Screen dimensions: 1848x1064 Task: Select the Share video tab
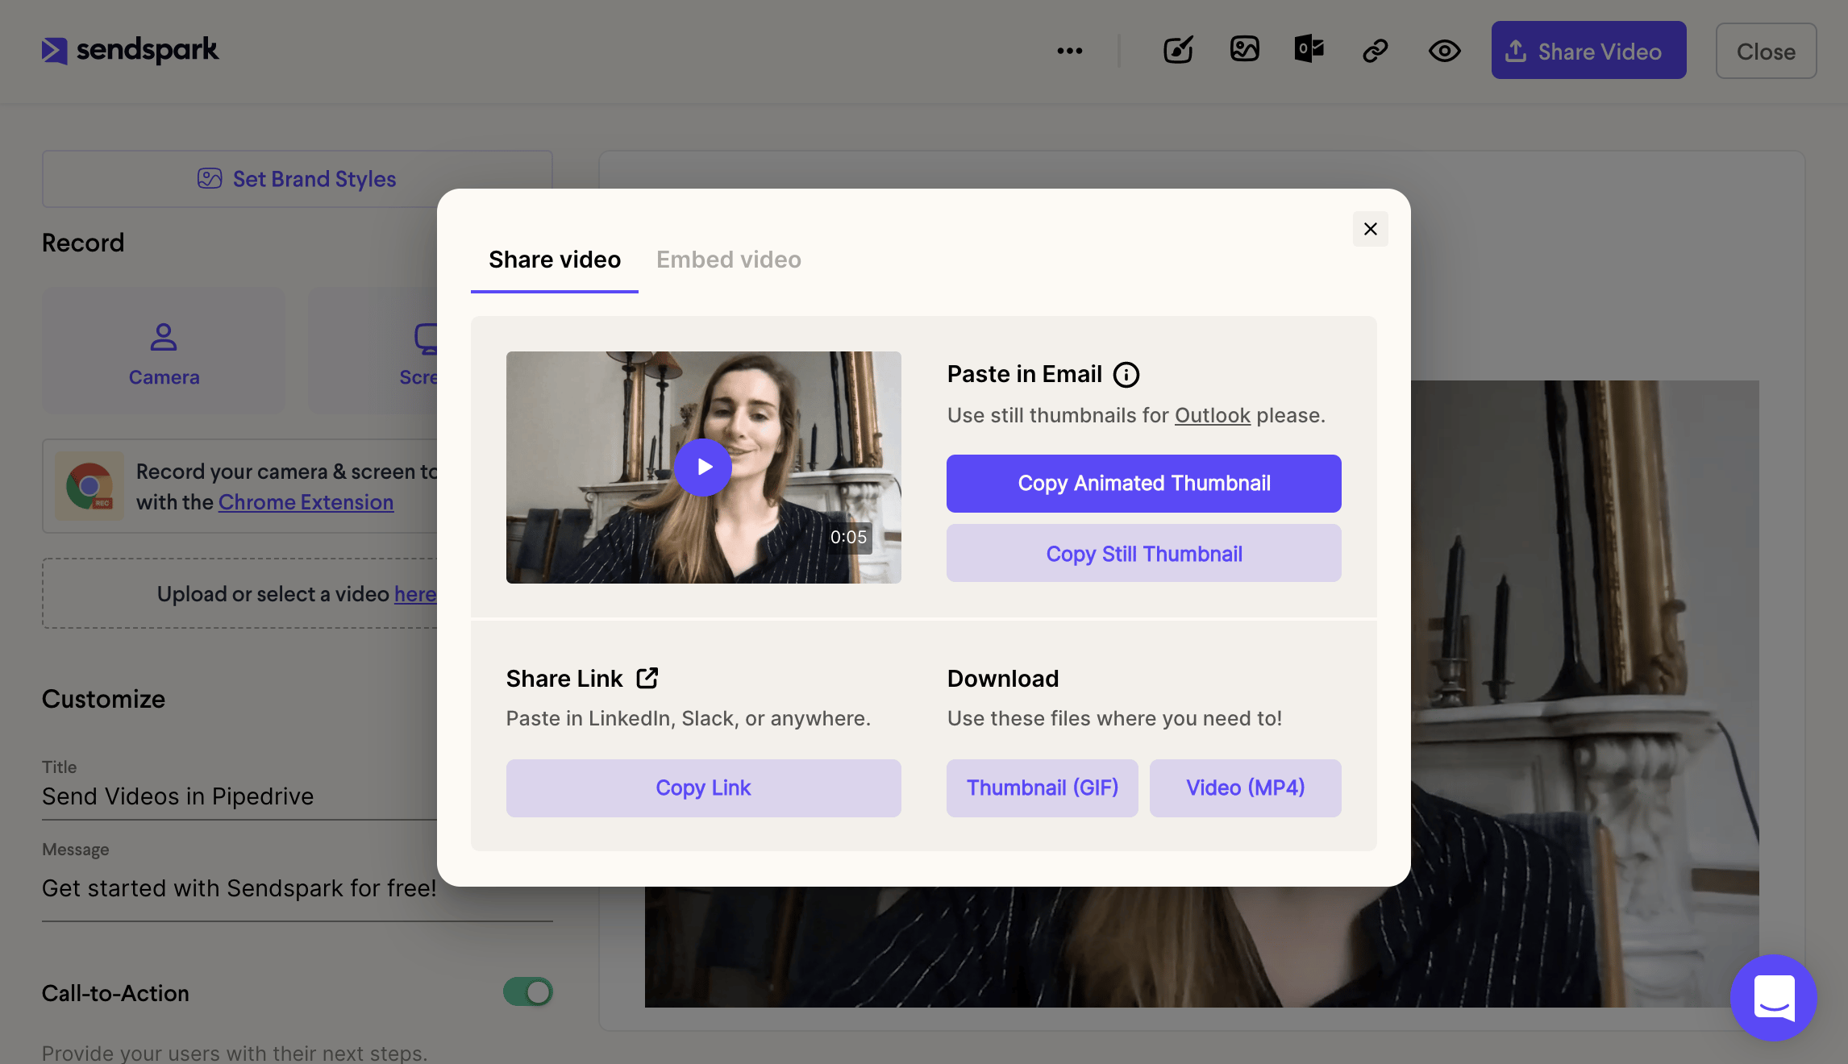555,260
